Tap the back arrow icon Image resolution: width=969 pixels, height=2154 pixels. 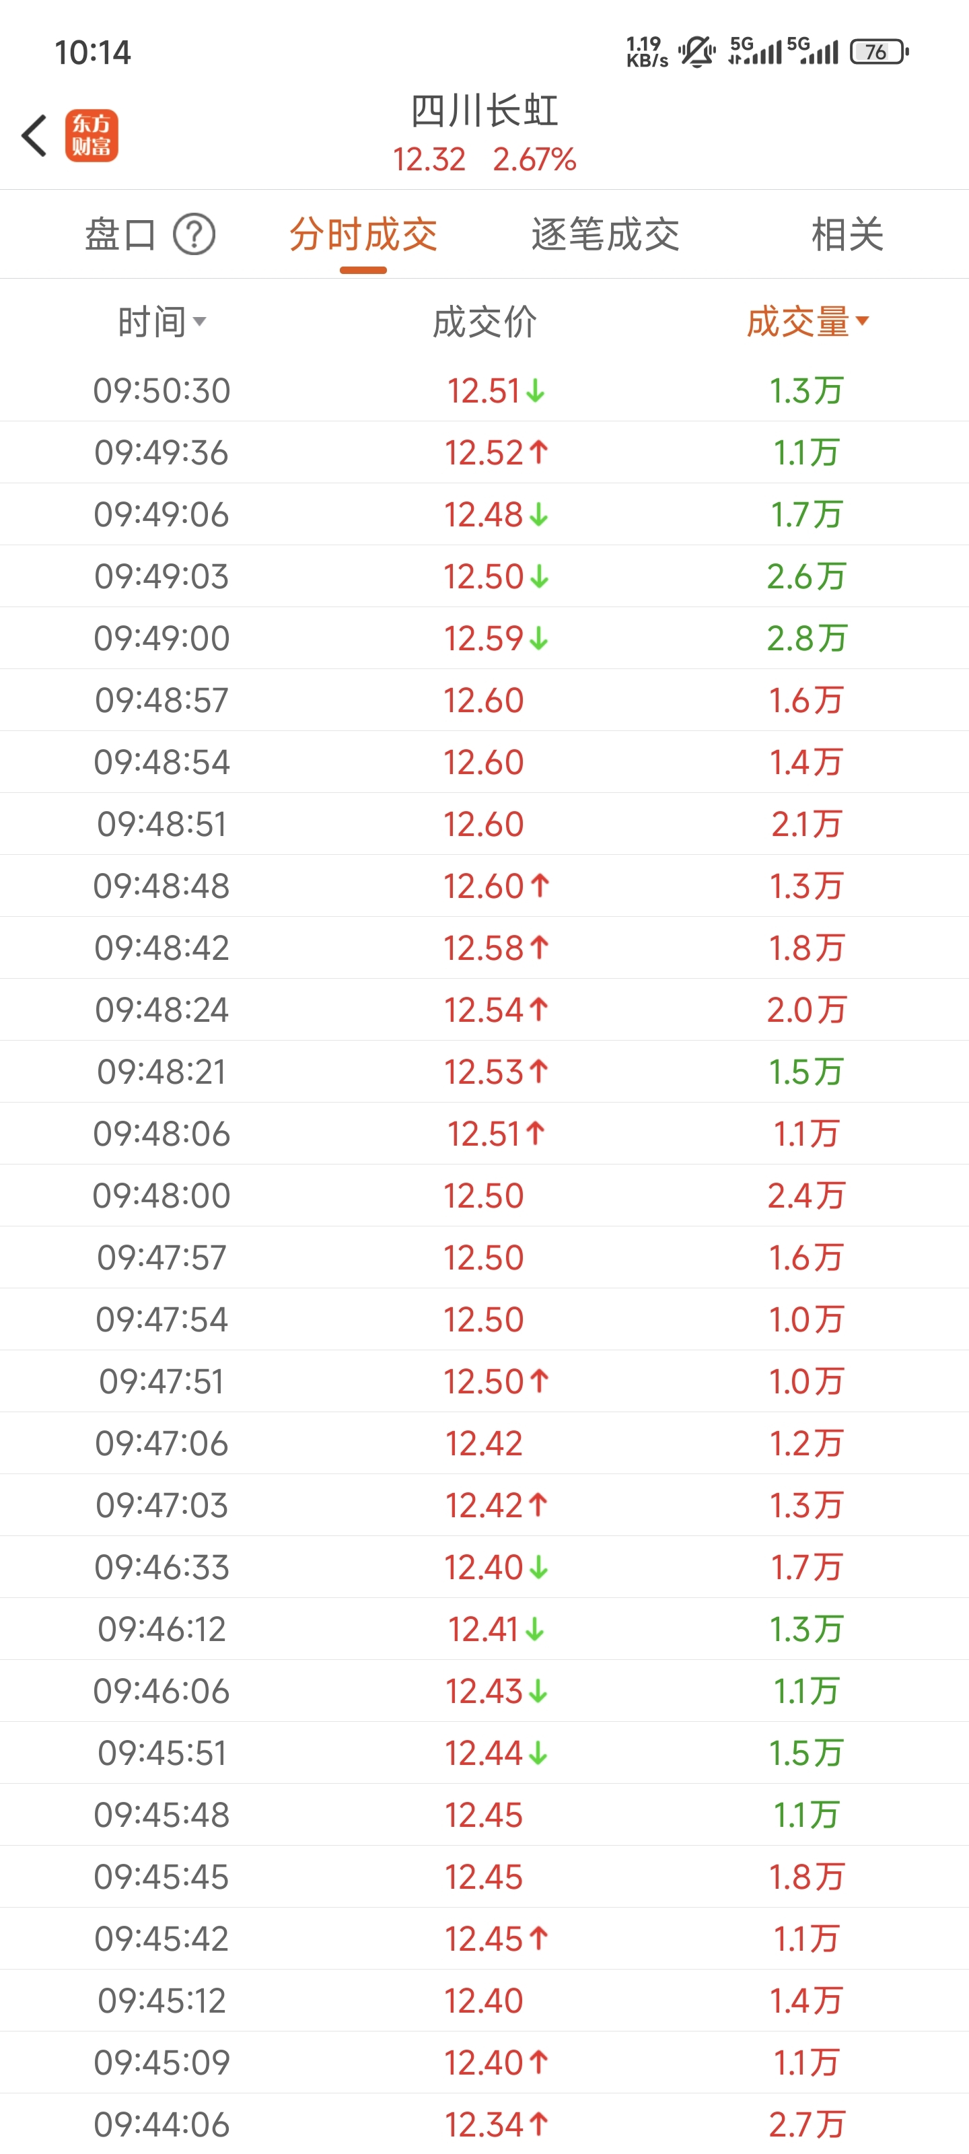click(34, 135)
